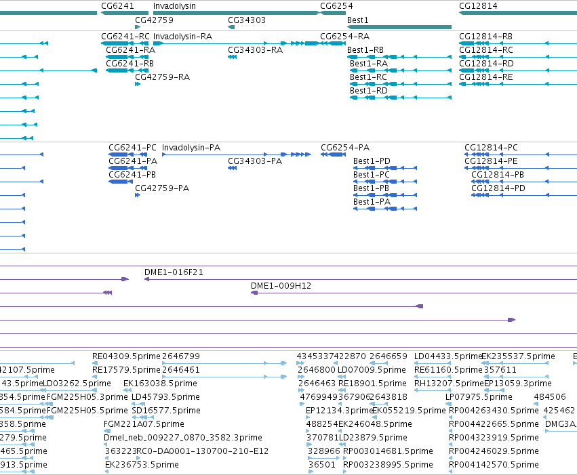577x475 pixels.
Task: Click protein CG42759-PA label
Action: click(162, 188)
